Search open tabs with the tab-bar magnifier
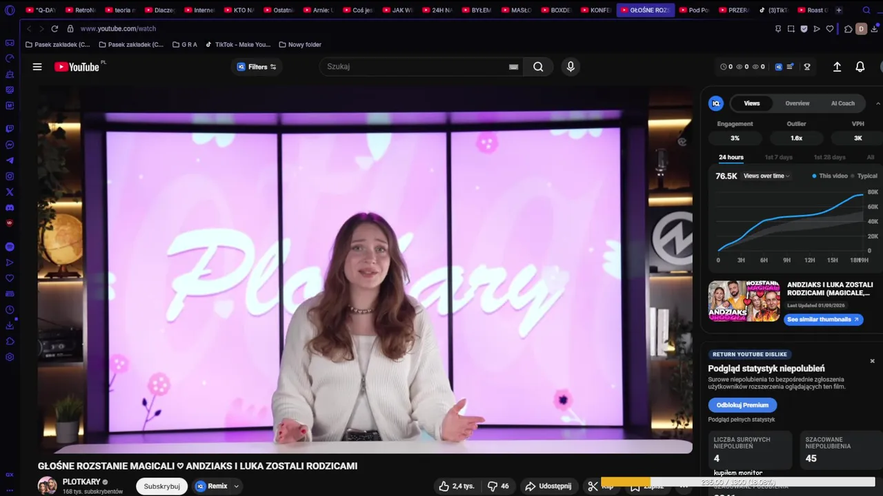The image size is (883, 496). (867, 10)
